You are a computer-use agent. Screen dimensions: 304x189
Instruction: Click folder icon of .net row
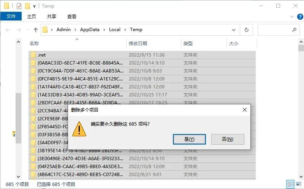pyautogui.click(x=33, y=55)
